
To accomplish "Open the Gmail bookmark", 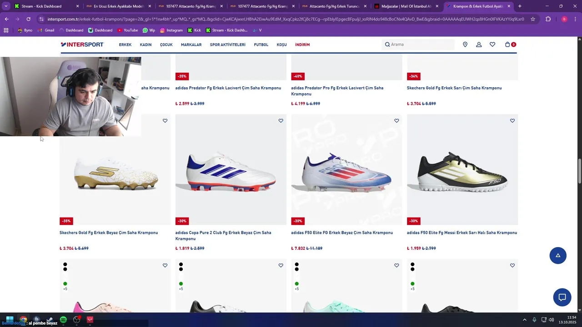I will pyautogui.click(x=46, y=30).
